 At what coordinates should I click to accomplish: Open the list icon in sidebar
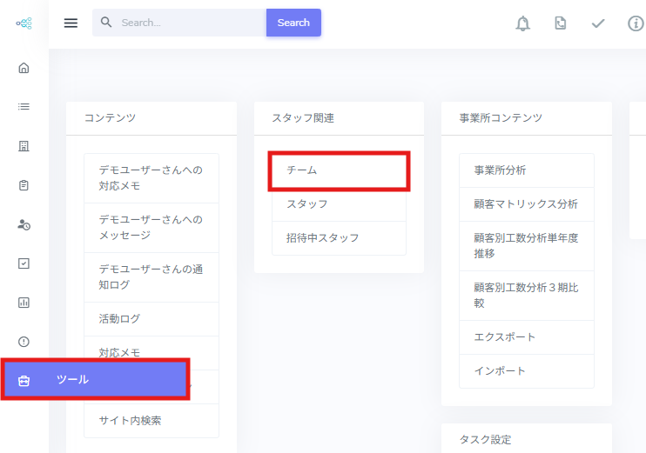point(24,106)
